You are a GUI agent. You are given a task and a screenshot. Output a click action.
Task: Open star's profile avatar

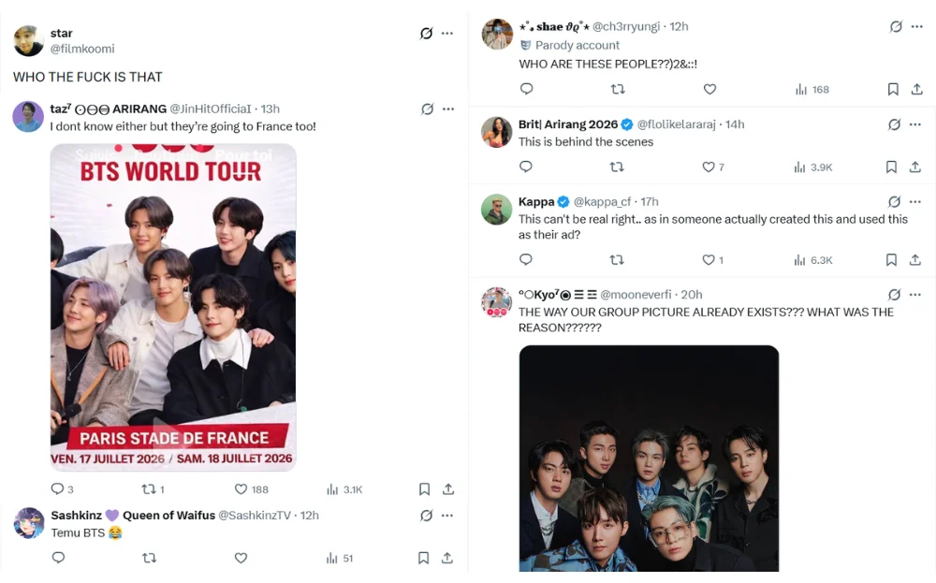28,41
